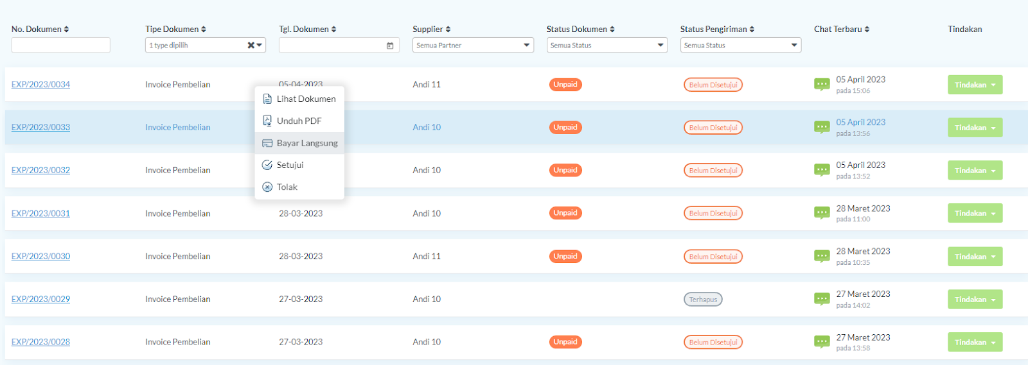Clear the Tipe Dokumen filter with X icon
The image size is (1028, 365).
(251, 46)
